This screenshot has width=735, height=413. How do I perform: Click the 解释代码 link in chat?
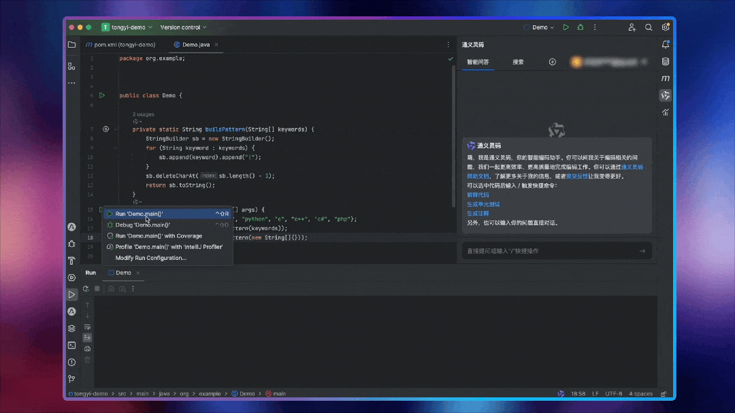(478, 195)
